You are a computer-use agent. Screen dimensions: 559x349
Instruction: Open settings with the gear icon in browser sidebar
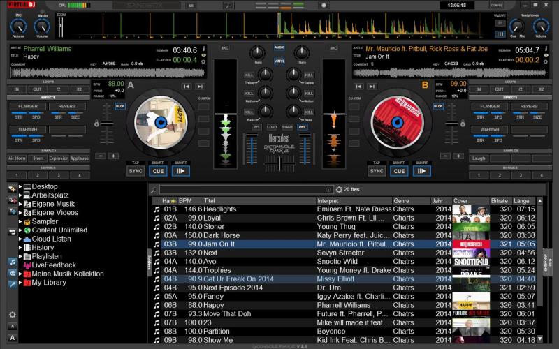click(13, 315)
